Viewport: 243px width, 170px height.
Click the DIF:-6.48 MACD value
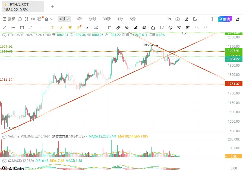42,161
